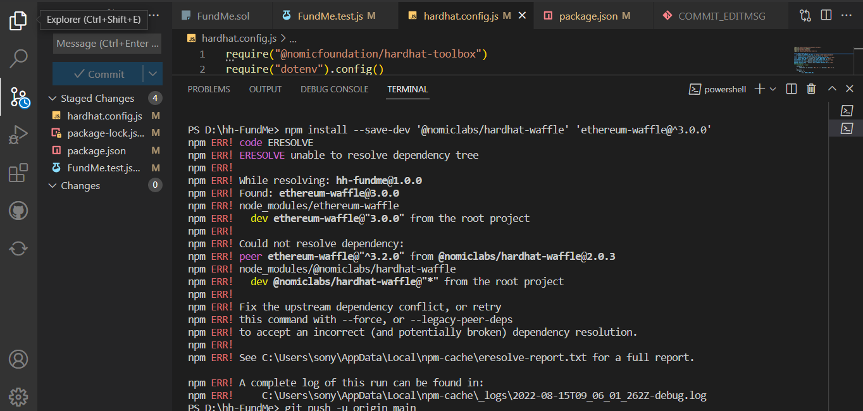Click line number 2 in the editor
Image resolution: width=863 pixels, height=411 pixels.
(202, 70)
